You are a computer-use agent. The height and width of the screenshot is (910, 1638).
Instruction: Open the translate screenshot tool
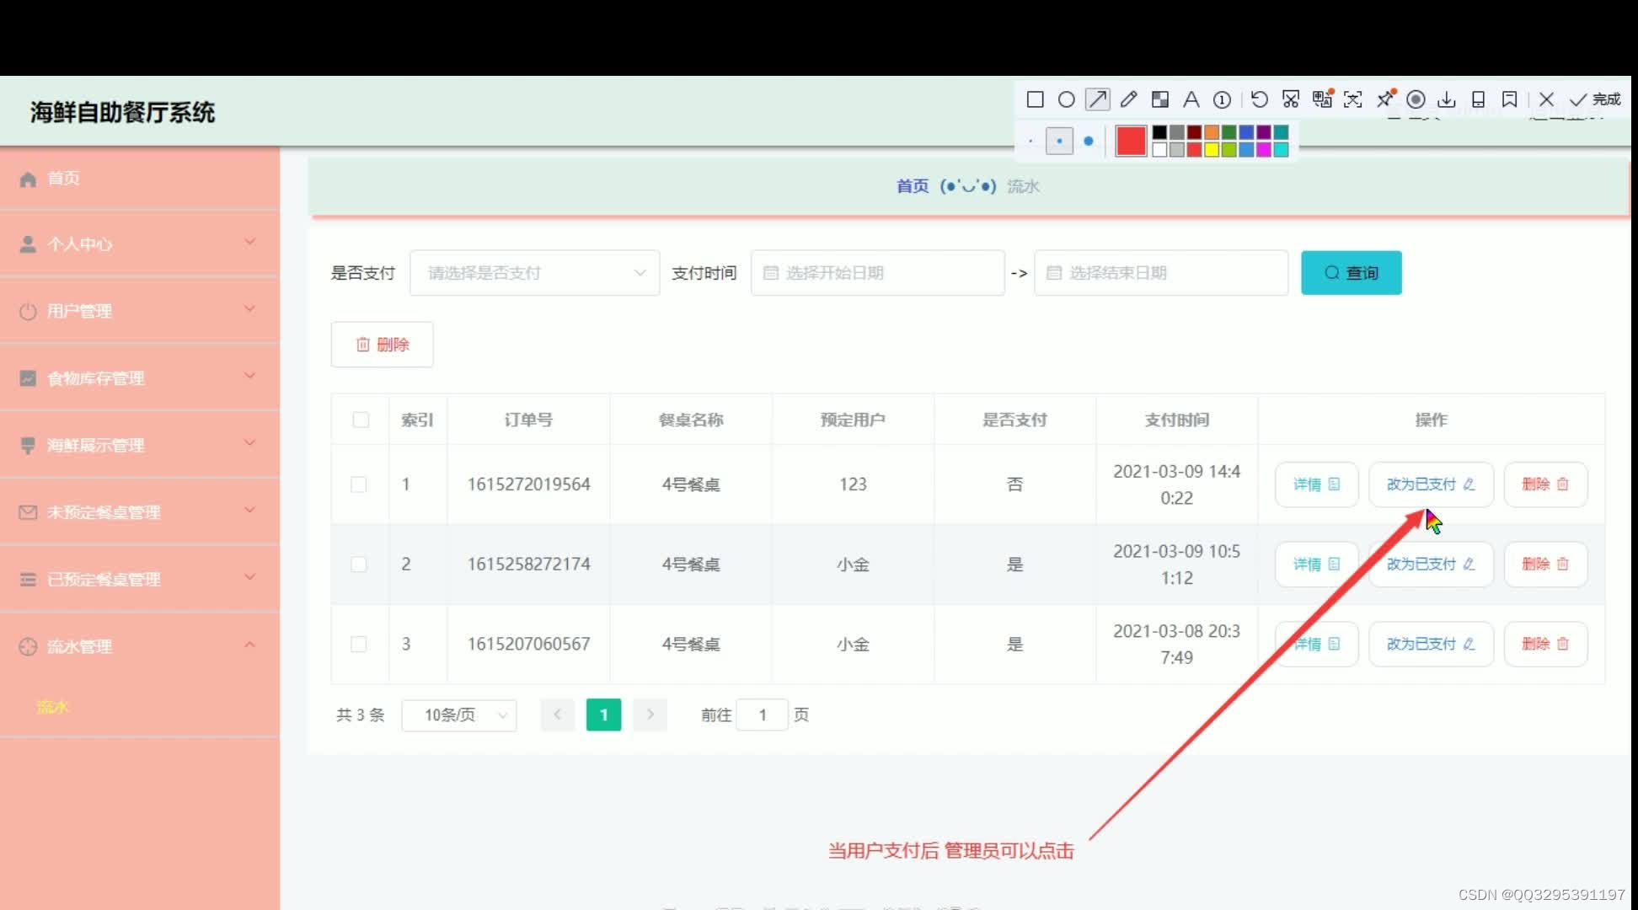(x=1322, y=99)
